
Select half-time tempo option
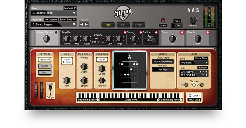point(186,85)
